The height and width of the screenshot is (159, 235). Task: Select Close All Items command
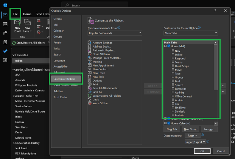coord(101,54)
